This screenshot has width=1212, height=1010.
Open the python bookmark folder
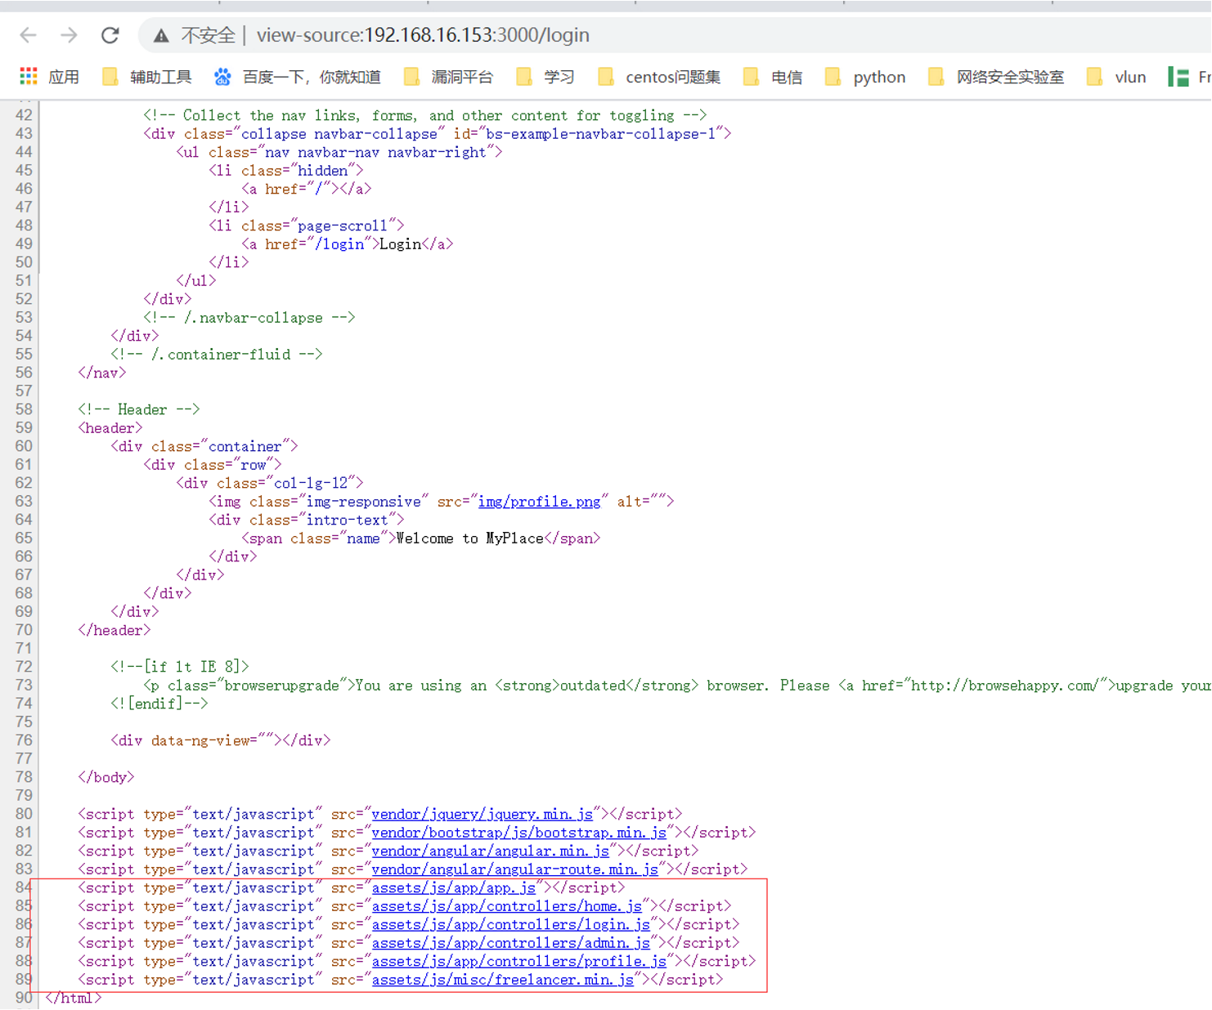pyautogui.click(x=865, y=77)
